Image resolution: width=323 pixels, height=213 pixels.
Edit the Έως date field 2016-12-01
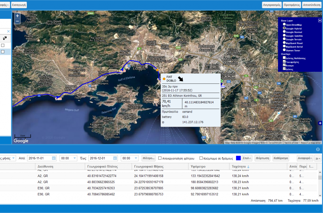[101, 158]
